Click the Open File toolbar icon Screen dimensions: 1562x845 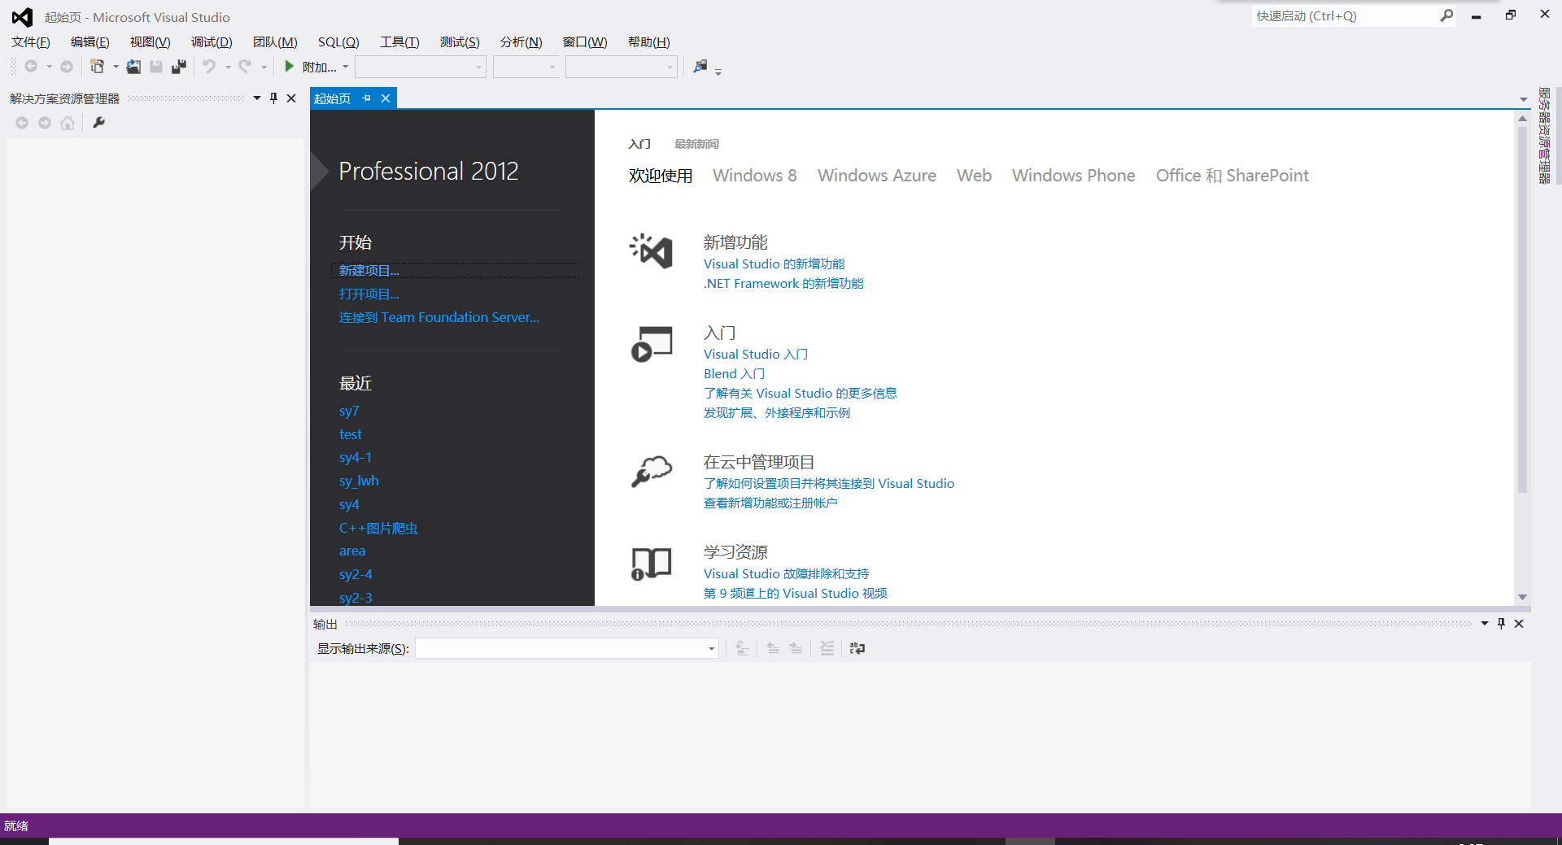tap(133, 67)
